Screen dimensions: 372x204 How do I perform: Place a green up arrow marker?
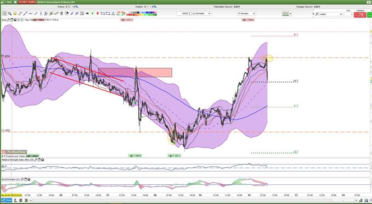pos(92,14)
